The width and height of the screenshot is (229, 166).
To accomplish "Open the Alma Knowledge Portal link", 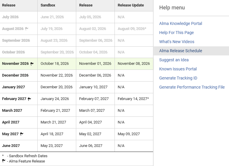I will click(x=180, y=23).
